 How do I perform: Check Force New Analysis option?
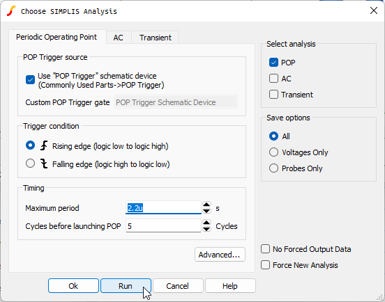(x=265, y=264)
